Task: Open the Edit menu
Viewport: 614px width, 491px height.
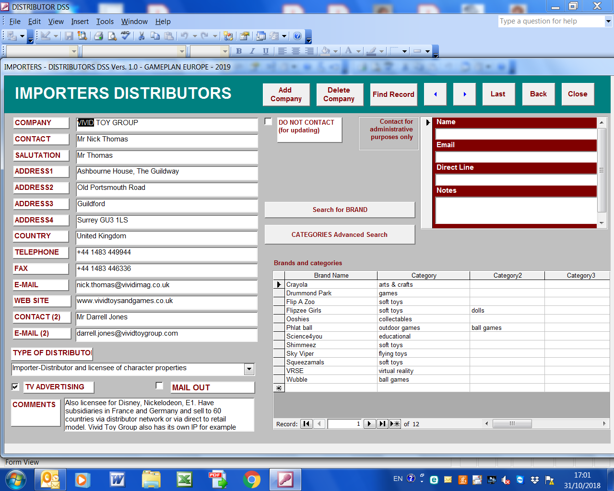Action: pyautogui.click(x=35, y=22)
